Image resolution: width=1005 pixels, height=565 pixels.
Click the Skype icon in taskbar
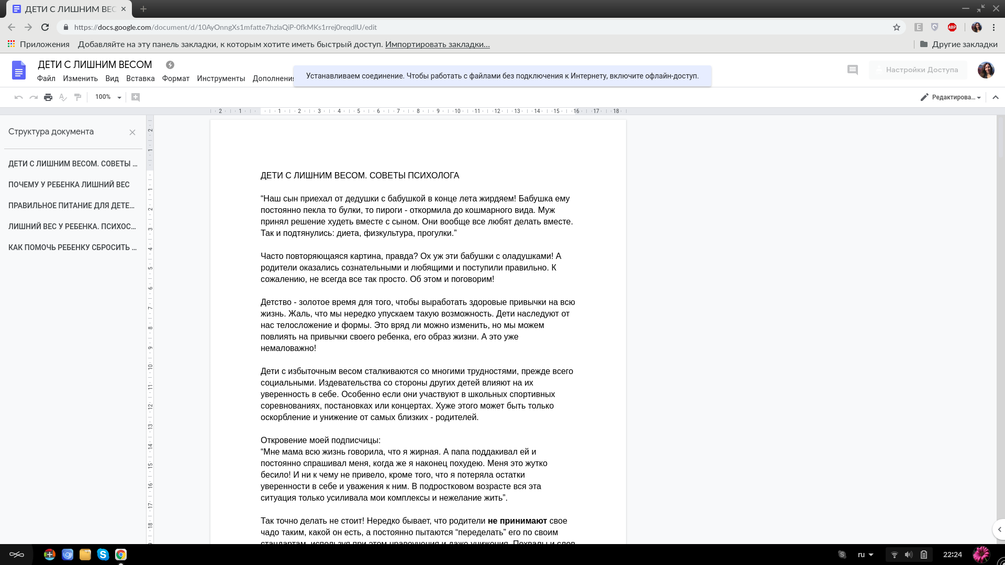click(103, 555)
